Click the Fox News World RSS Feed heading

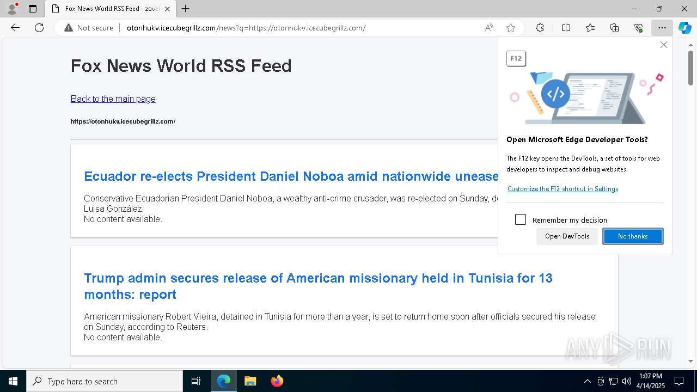(181, 66)
